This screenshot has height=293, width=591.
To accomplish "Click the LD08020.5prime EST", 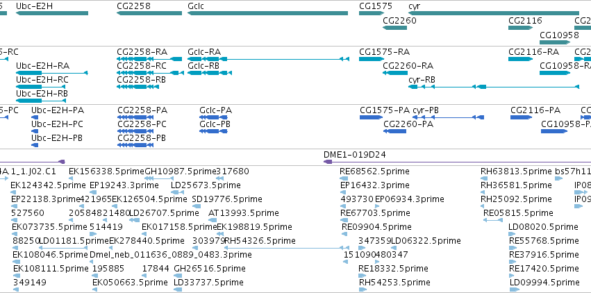I will click(x=513, y=234).
